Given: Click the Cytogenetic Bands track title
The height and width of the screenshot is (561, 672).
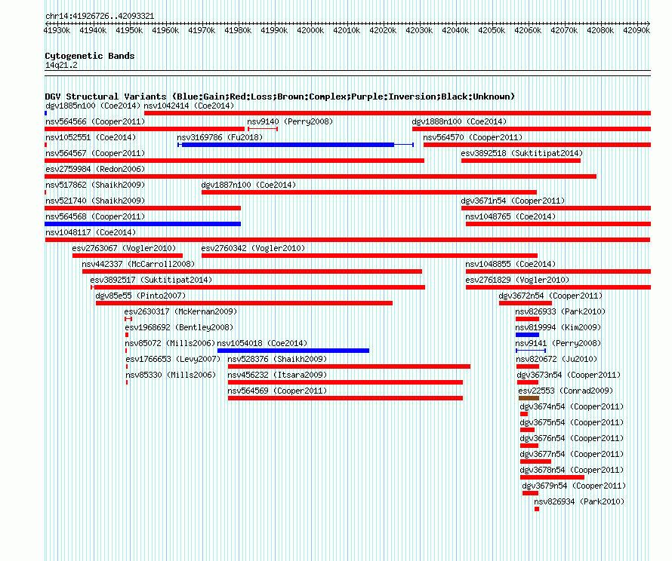Looking at the screenshot, I should pyautogui.click(x=90, y=56).
